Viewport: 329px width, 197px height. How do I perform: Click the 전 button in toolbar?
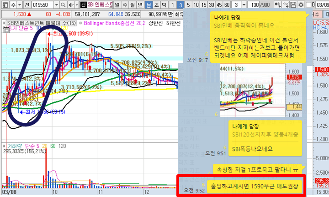pos(27,5)
